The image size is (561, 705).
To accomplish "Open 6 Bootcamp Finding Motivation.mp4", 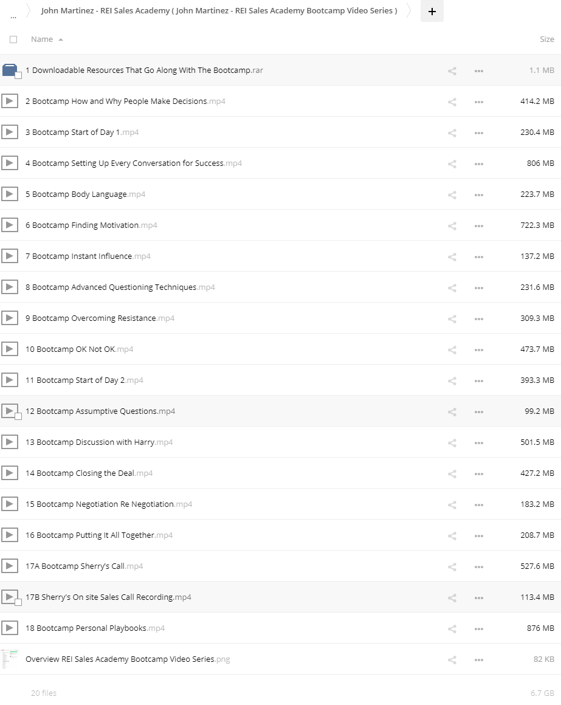I will click(91, 225).
